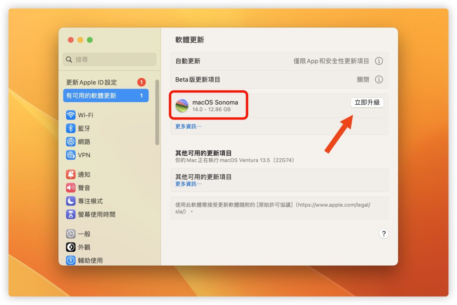Open 聲音 sidebar entry
Screen dimensions: 457x305
84,188
